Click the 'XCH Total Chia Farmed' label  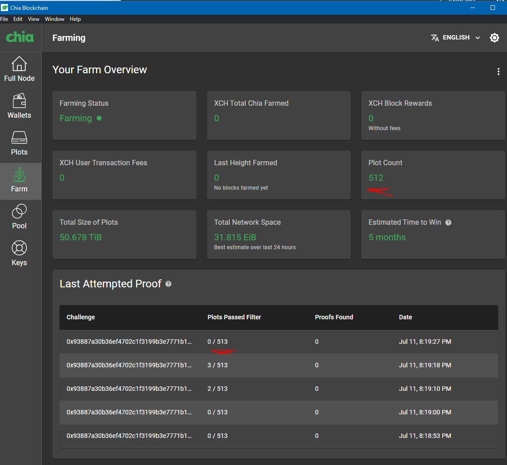(x=251, y=103)
